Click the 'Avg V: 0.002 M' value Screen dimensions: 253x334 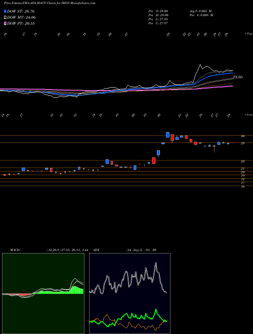(x=201, y=11)
